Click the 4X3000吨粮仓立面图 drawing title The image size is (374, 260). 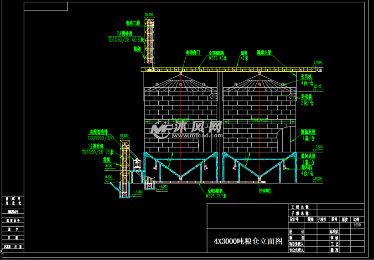click(x=248, y=241)
